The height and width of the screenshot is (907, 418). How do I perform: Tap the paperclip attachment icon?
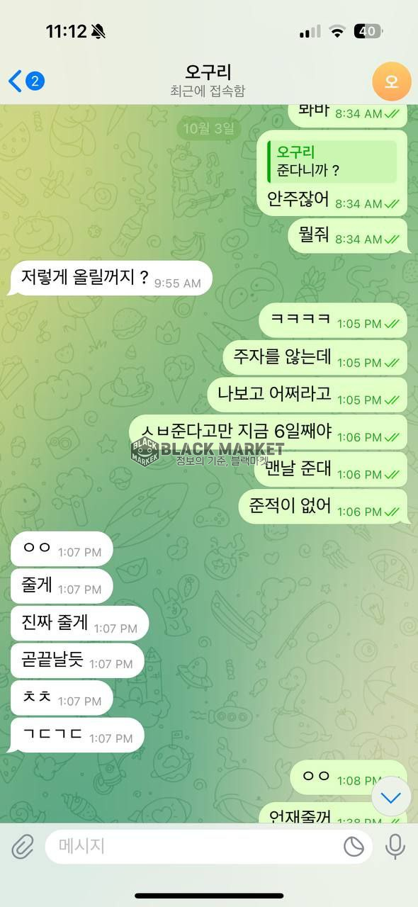click(x=23, y=846)
